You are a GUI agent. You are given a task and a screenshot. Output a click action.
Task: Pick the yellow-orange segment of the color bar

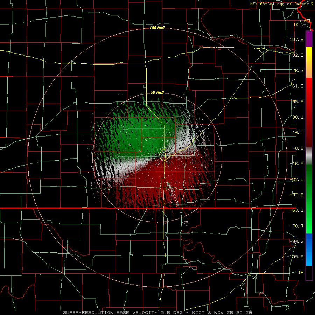(x=309, y=62)
